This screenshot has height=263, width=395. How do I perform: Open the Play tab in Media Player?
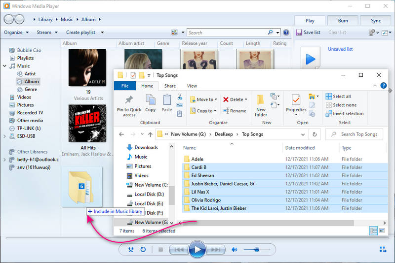coord(310,21)
